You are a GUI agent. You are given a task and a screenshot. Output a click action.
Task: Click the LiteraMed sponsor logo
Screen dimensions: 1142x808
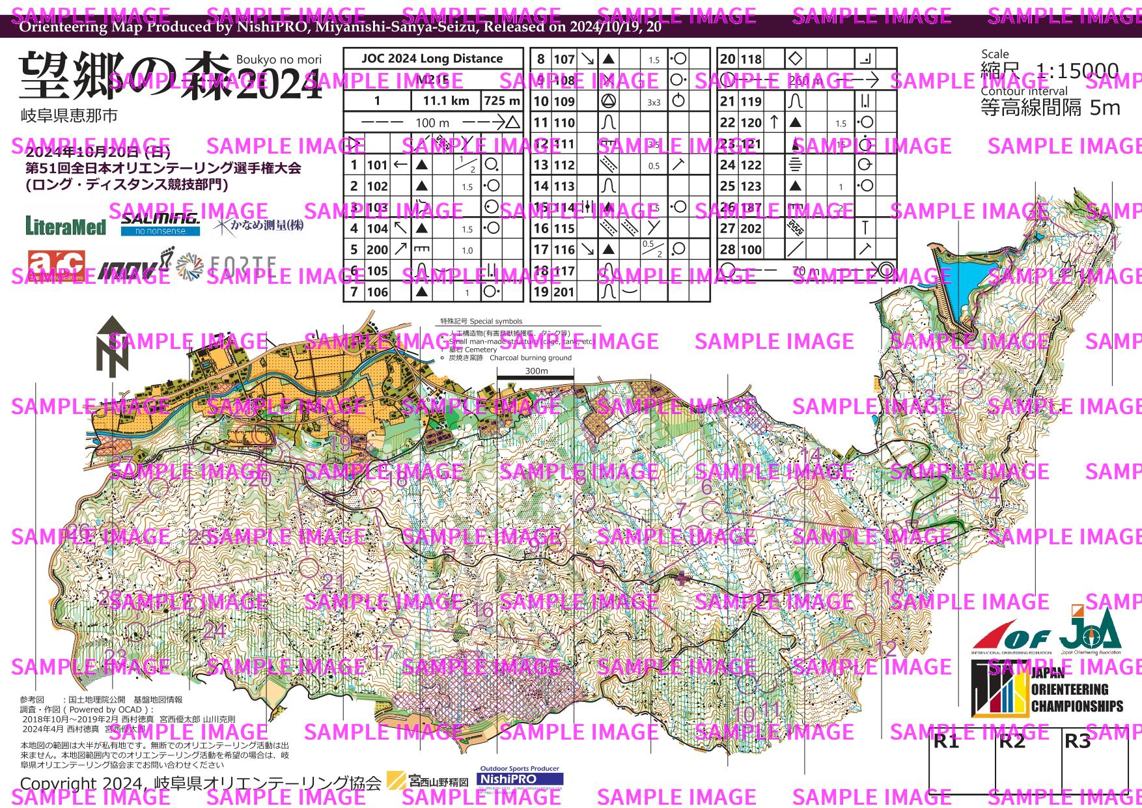[66, 226]
